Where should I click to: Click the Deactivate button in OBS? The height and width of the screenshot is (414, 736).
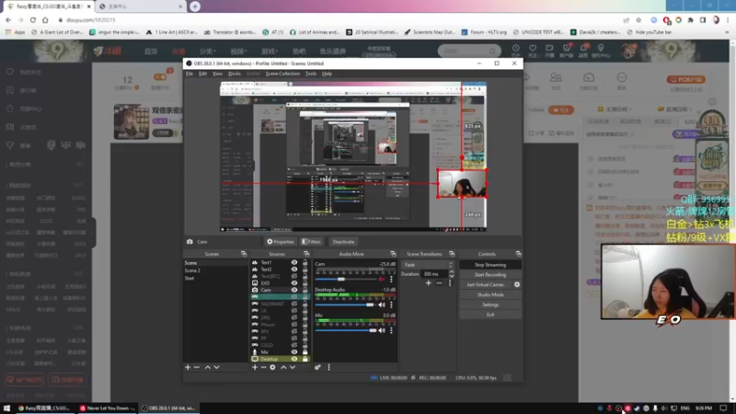[343, 242]
